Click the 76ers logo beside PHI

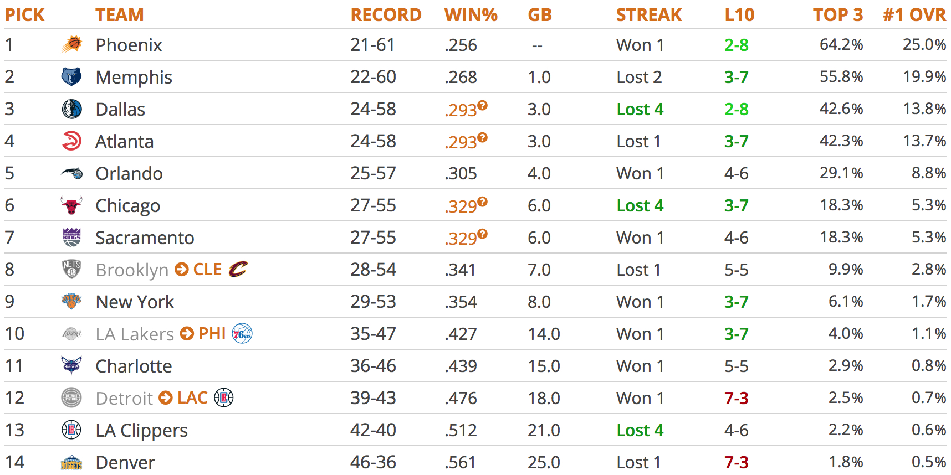(242, 333)
